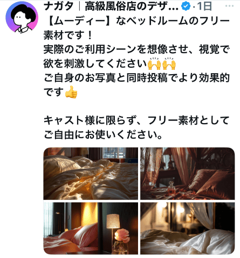The image size is (240, 258).
Task: Open the pink pillow and lamp photo
Action: [x=91, y=228]
